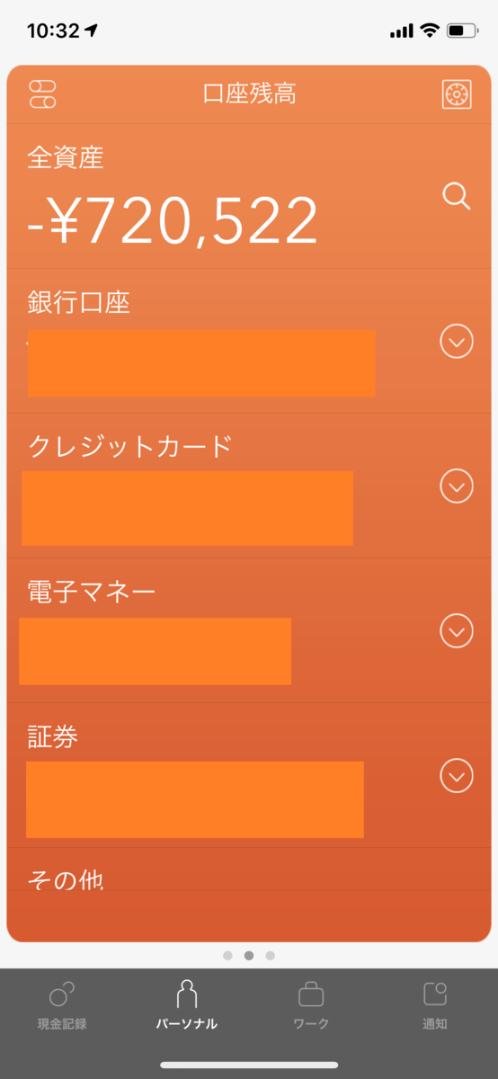
Task: Expand the 電子マネー section chevron
Action: tap(457, 630)
